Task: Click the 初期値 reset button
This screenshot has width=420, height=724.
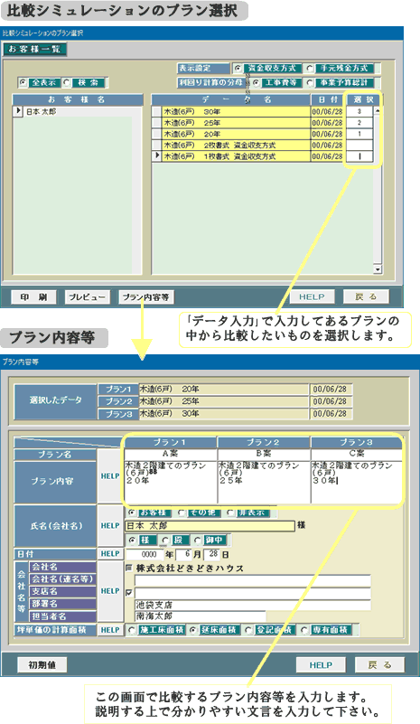Action: click(42, 665)
